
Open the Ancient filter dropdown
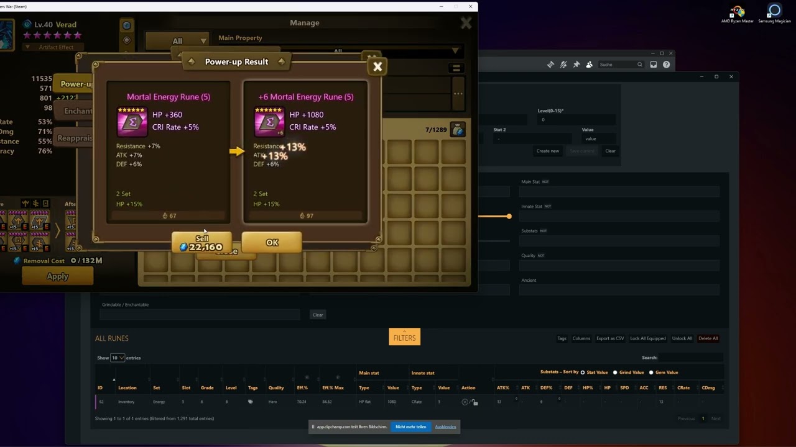tap(619, 290)
